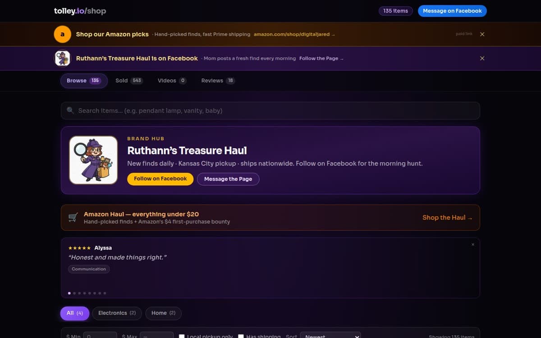The height and width of the screenshot is (338, 541).
Task: Select the All category filter
Action: coord(75,313)
